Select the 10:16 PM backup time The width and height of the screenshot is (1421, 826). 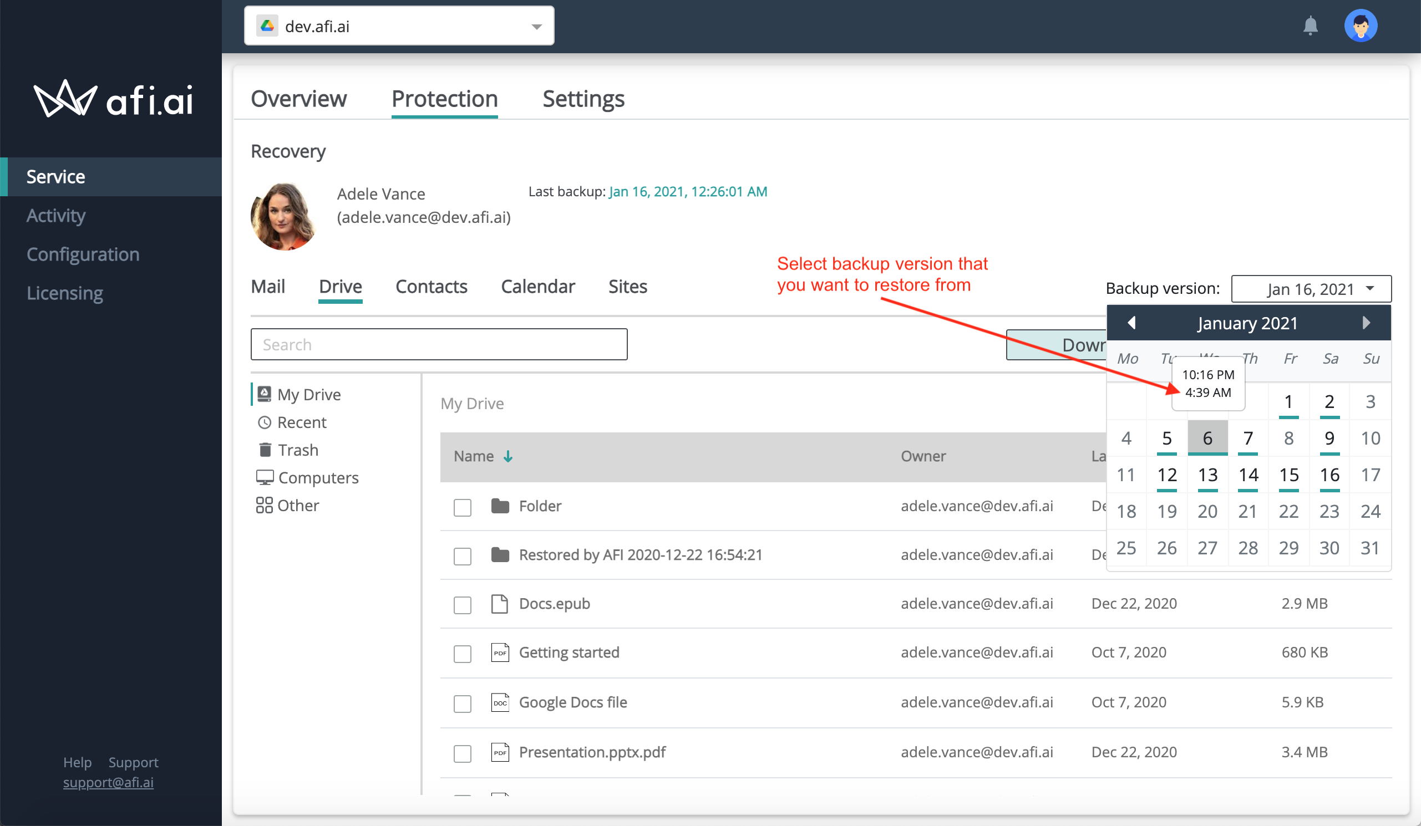point(1208,375)
